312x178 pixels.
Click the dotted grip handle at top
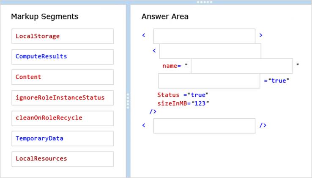(204, 2)
